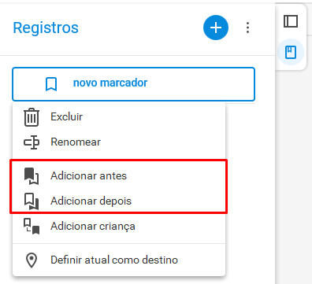Screen dimensions: 312x284
Task: Click the blue plus add bookmark button
Action: point(216,28)
